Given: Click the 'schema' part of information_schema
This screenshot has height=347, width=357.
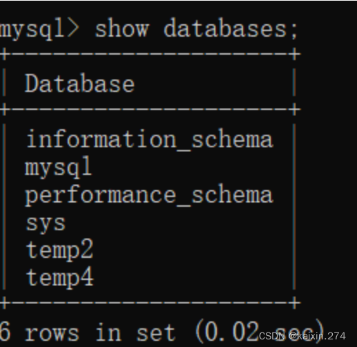Looking at the screenshot, I should (232, 140).
